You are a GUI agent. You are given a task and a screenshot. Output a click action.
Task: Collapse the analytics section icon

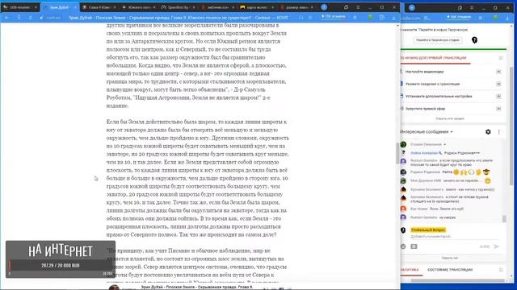coord(501,270)
